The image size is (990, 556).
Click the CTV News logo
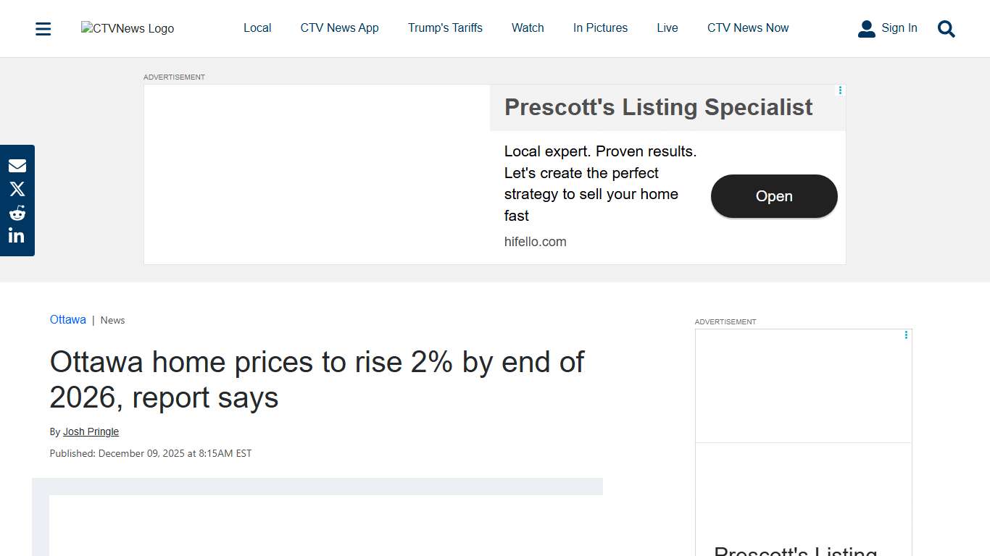[128, 28]
